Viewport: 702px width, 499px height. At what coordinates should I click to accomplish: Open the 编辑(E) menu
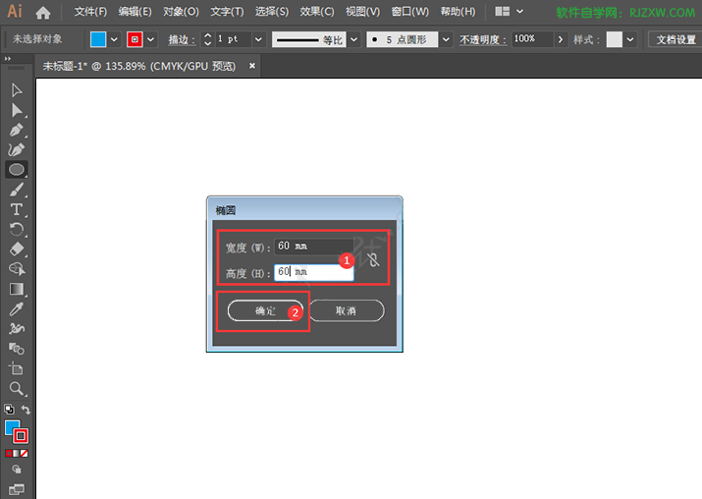(135, 12)
